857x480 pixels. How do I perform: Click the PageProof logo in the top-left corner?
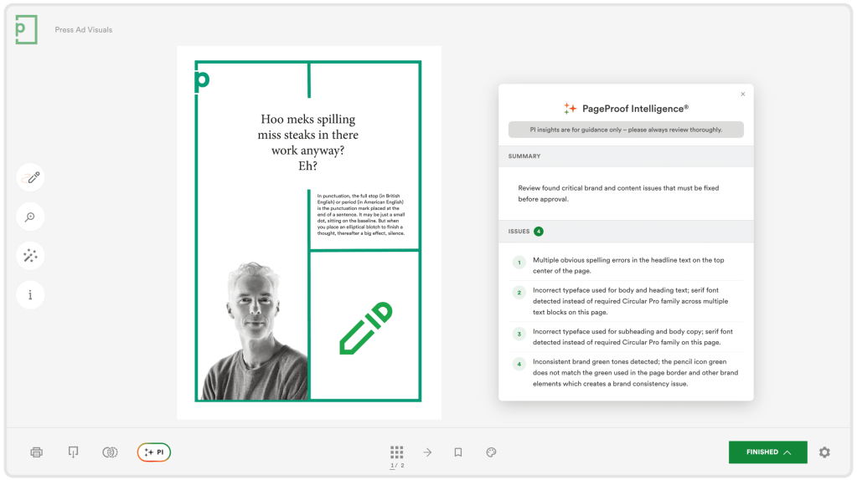point(26,29)
